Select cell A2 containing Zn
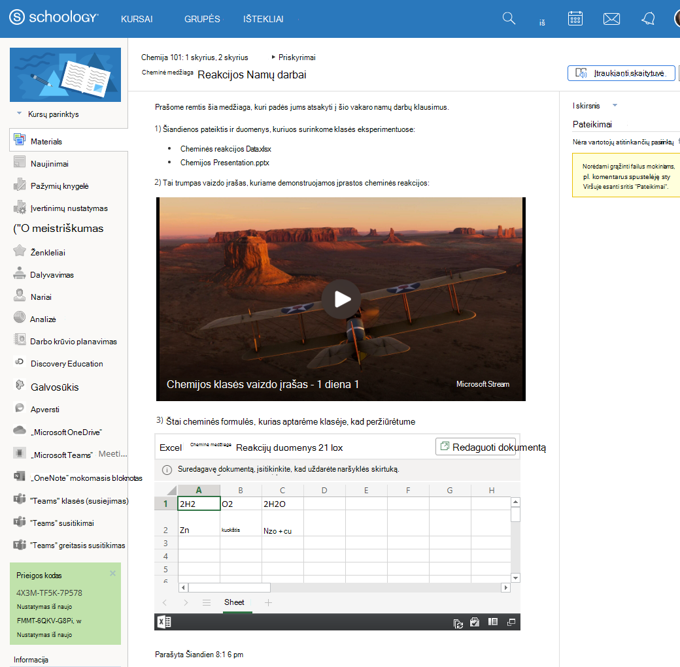 click(199, 523)
